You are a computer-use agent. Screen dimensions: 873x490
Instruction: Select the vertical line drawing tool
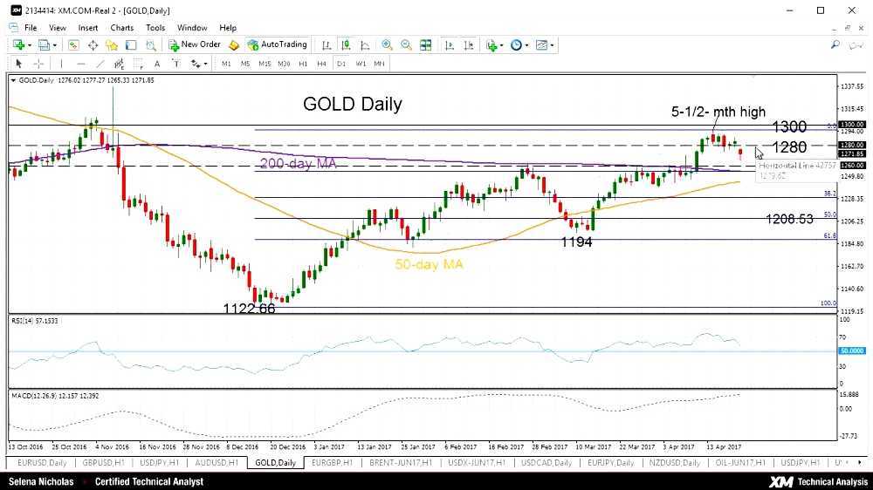pos(61,64)
